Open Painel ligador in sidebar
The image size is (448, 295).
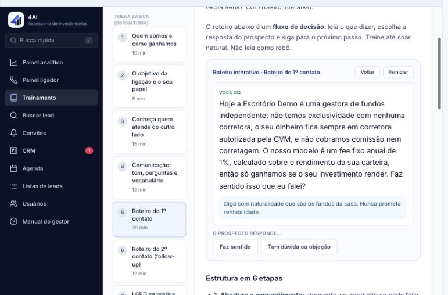point(52,80)
